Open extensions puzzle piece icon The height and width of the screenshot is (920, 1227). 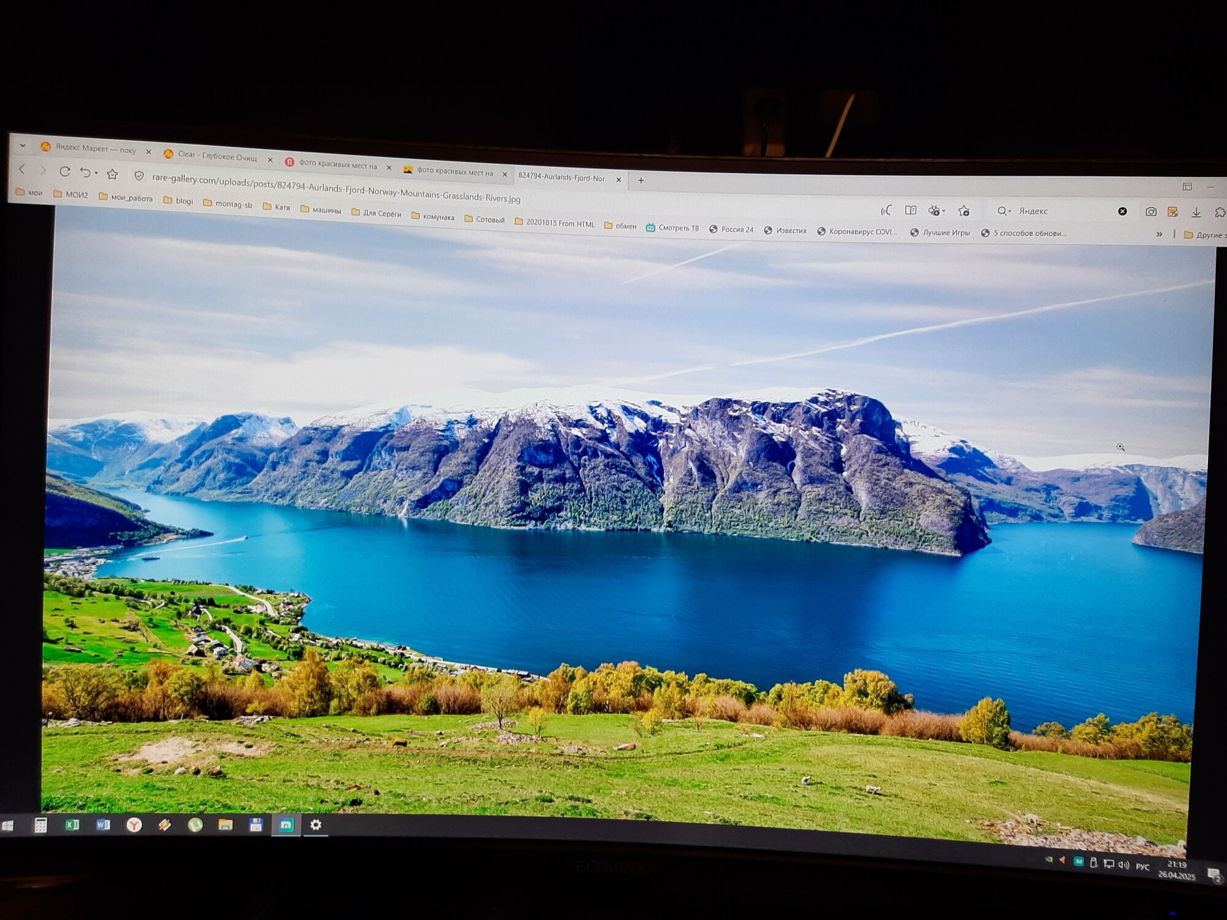1220,212
